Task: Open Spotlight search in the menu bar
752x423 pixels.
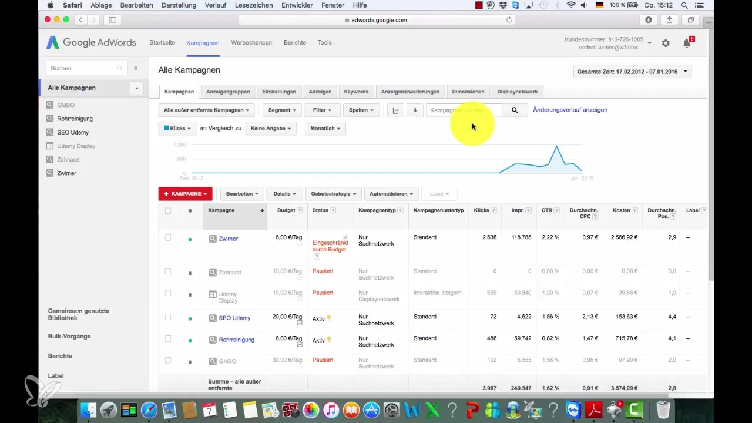Action: tap(685, 5)
